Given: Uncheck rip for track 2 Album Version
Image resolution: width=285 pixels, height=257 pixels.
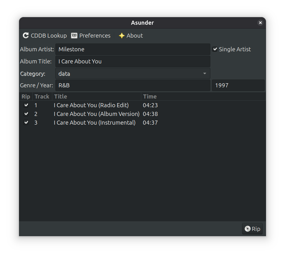Looking at the screenshot, I should [x=26, y=114].
